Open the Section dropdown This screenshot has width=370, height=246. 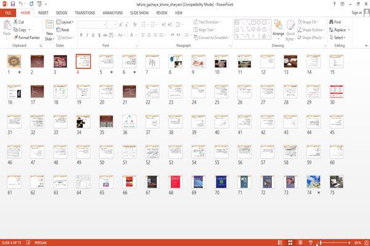coord(65,38)
